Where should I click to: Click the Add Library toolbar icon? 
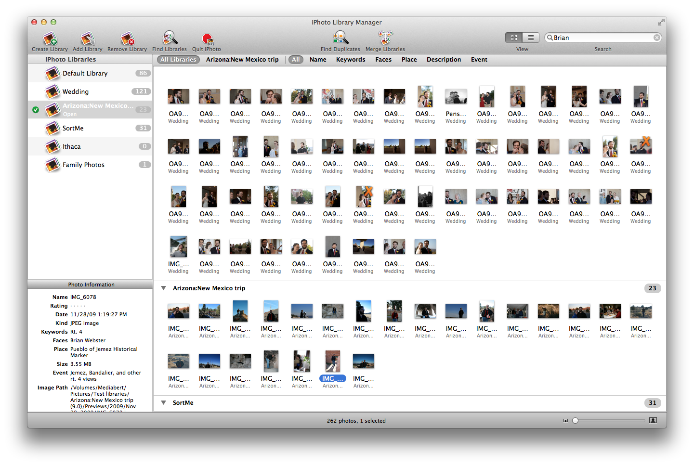(87, 39)
